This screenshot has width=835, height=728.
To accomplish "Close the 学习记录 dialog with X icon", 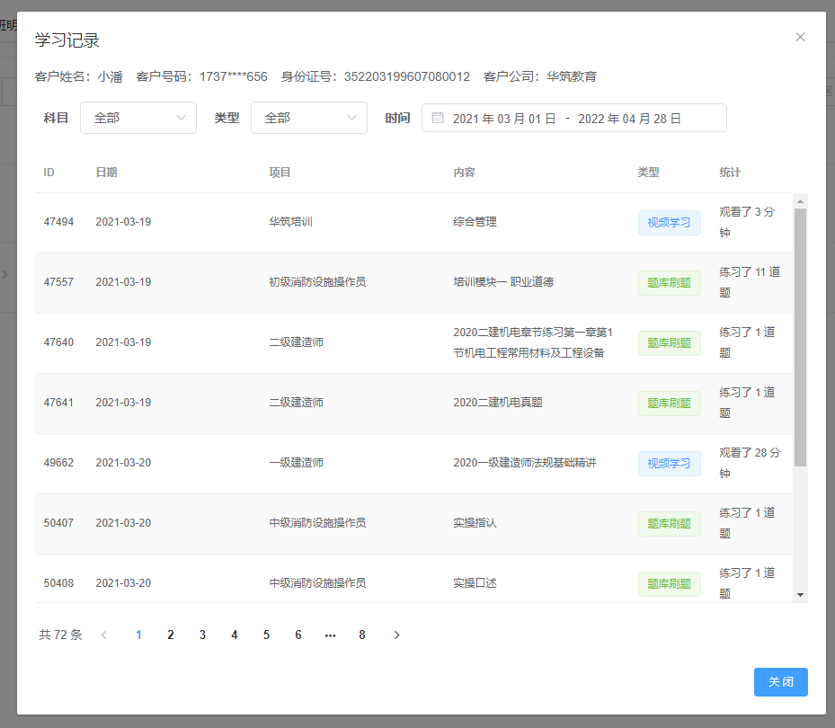I will (800, 37).
